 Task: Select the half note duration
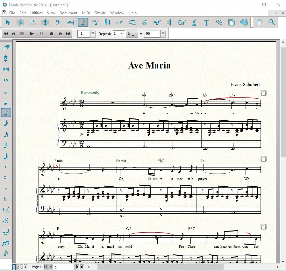tap(6, 91)
